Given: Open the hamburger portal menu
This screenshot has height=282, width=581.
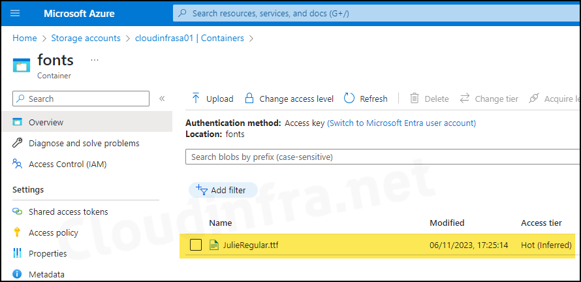Looking at the screenshot, I should pyautogui.click(x=15, y=13).
